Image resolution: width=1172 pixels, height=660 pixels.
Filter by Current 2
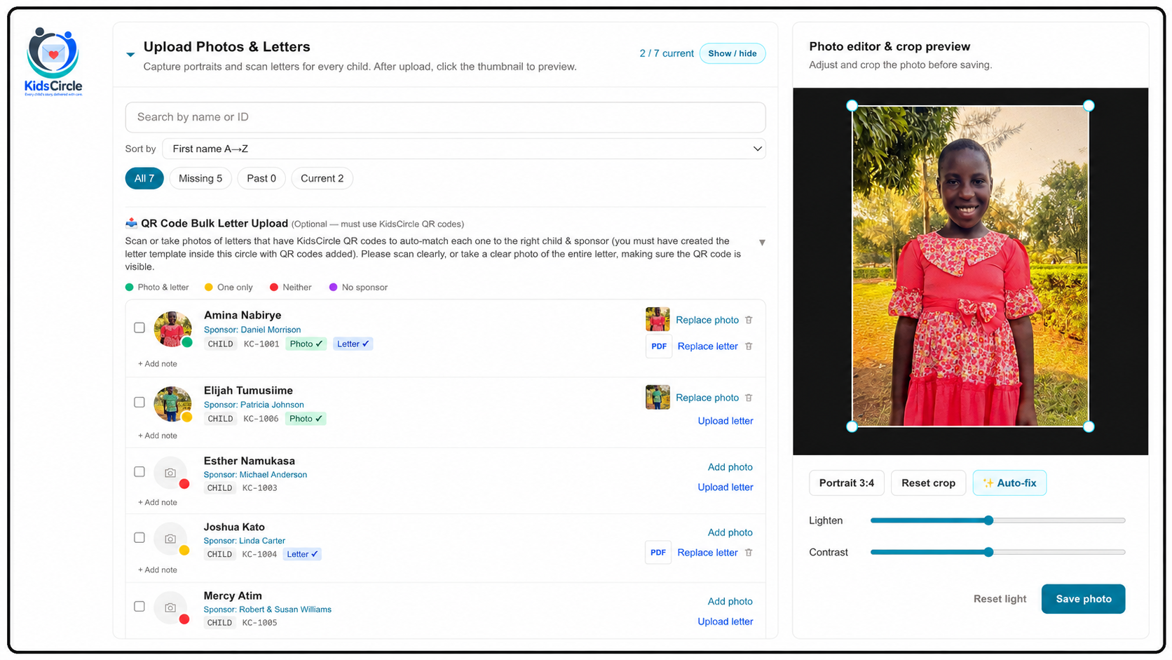pyautogui.click(x=322, y=178)
